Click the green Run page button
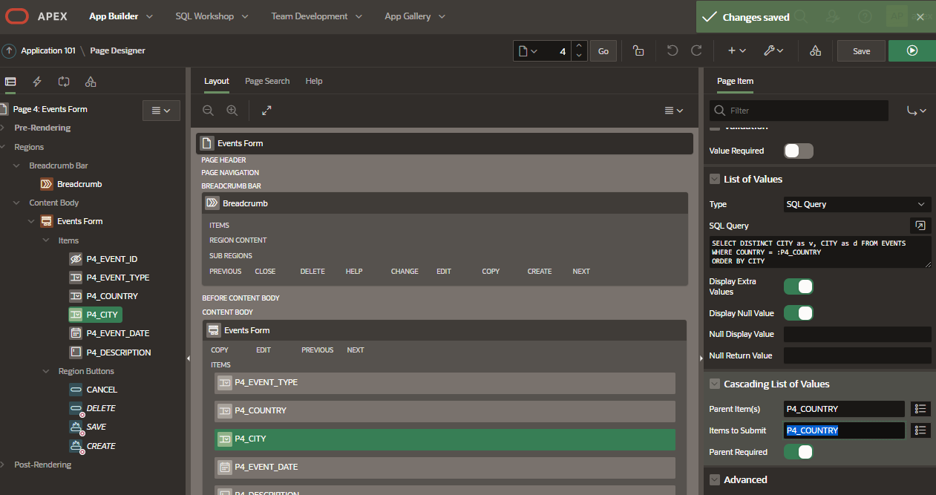 pos(912,50)
